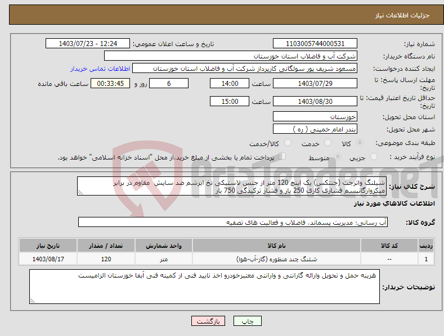The height and width of the screenshot is (336, 444).
Task: Click the شماره نیاز field 1103005744000531
Action: (x=315, y=44)
